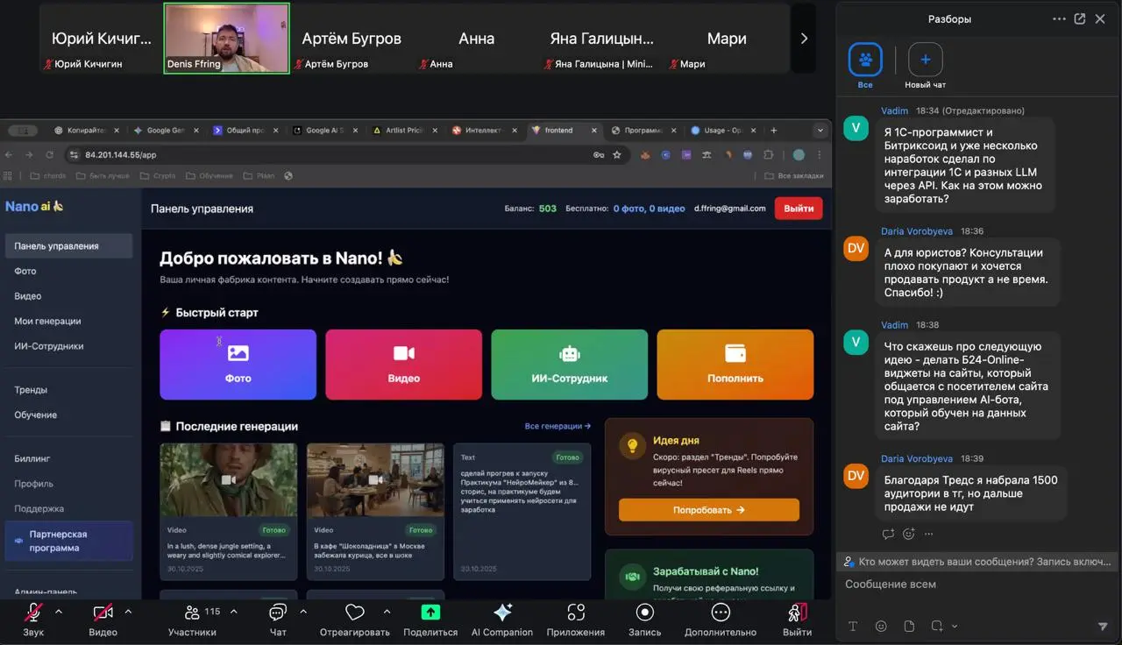
Task: Open AI Companion sparkle icon
Action: [502, 613]
